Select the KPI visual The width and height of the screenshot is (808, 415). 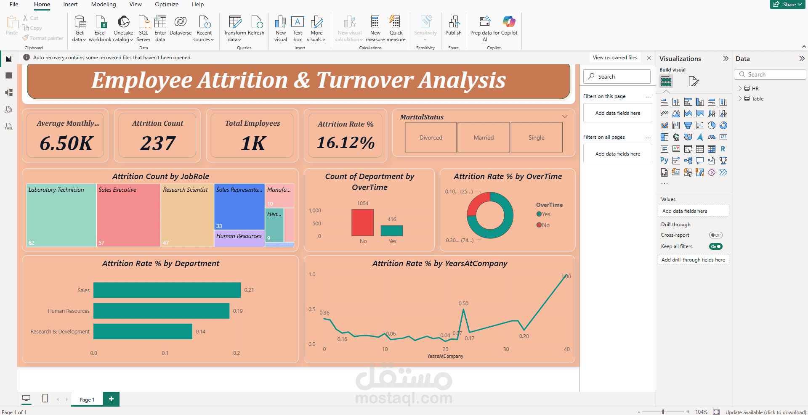click(x=676, y=149)
